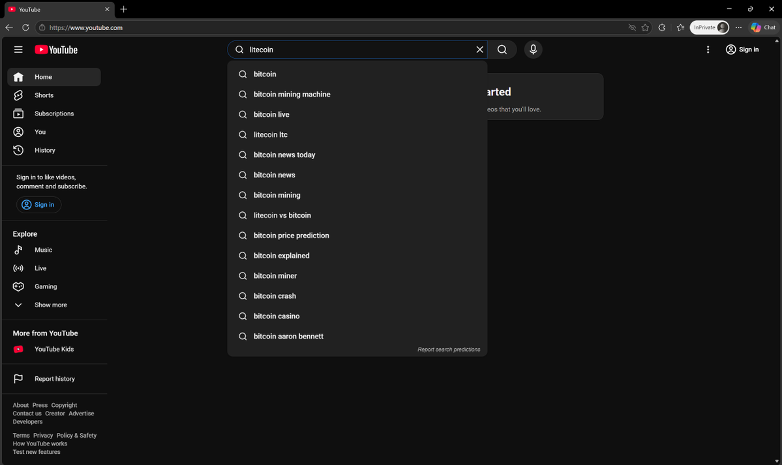
Task: Click Sign in button at top right
Action: tap(743, 50)
